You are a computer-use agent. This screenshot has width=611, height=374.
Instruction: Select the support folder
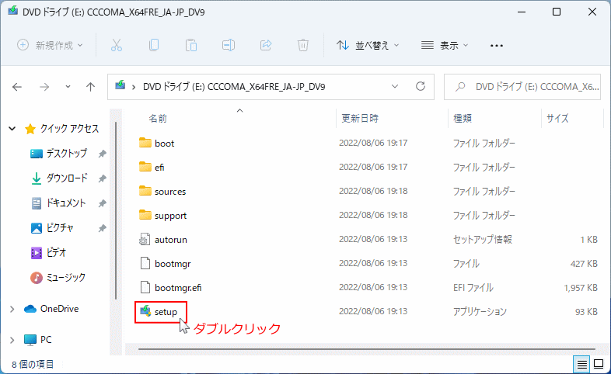coord(170,216)
